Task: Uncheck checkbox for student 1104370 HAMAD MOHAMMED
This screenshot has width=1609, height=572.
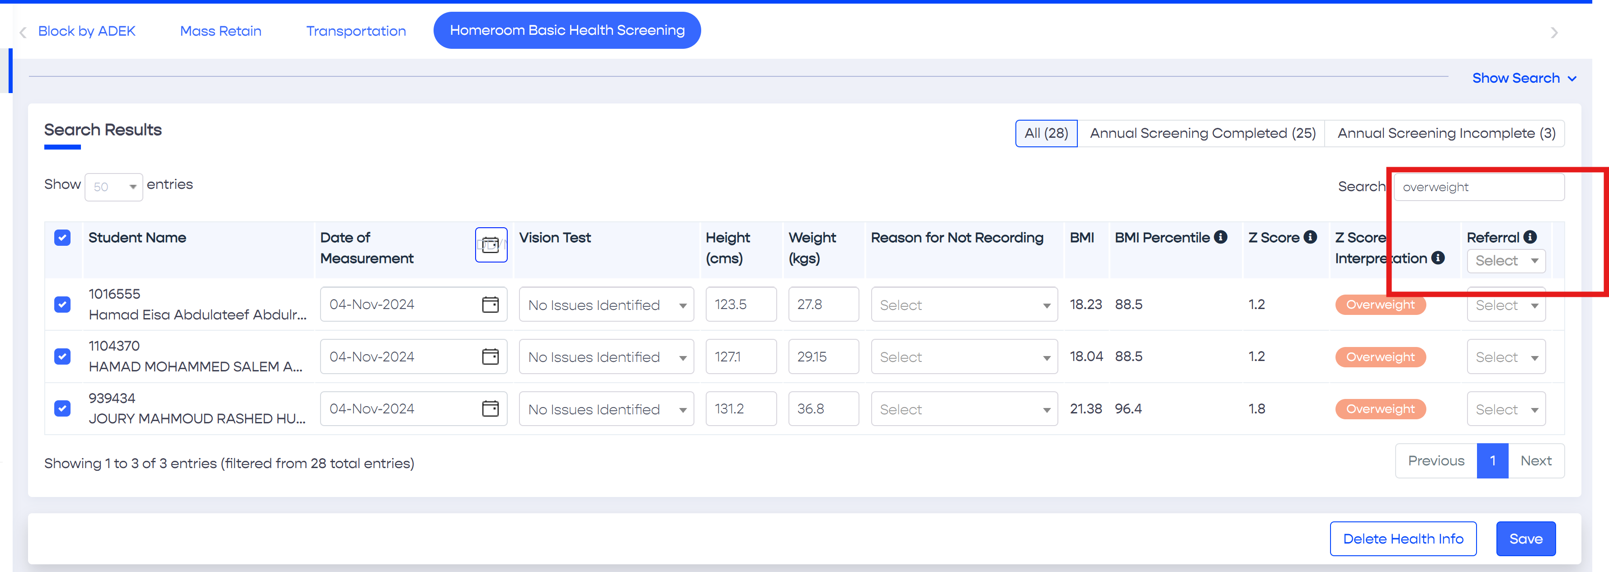Action: (62, 356)
